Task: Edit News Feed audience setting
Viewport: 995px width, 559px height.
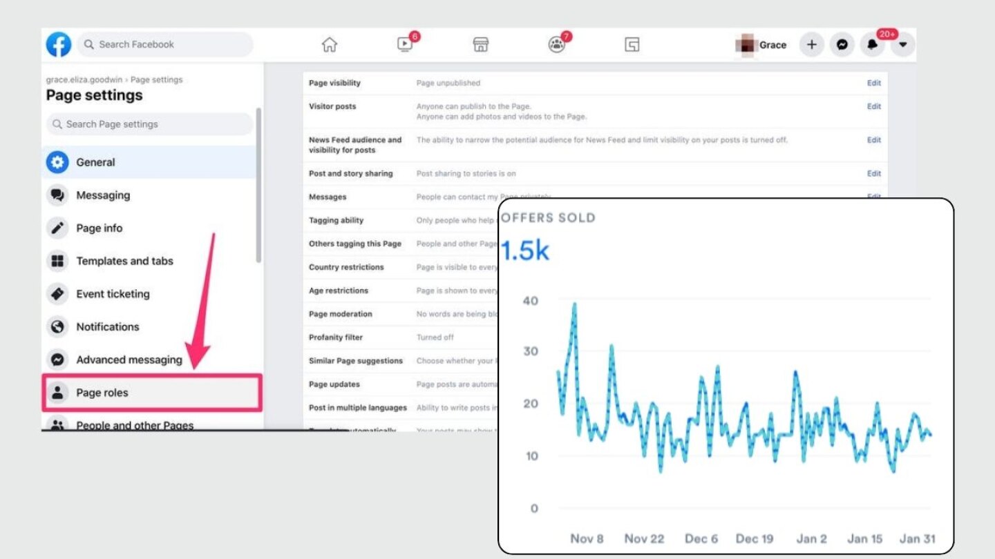Action: click(x=874, y=139)
